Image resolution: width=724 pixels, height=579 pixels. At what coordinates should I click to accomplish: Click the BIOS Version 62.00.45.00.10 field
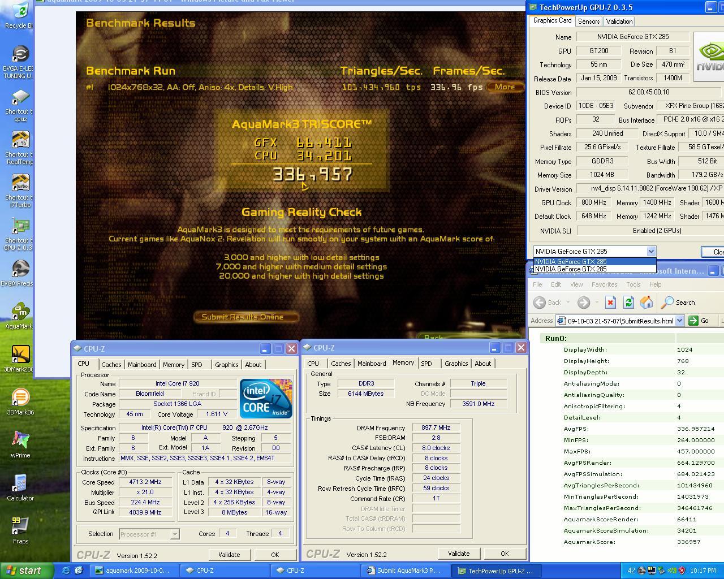(648, 92)
